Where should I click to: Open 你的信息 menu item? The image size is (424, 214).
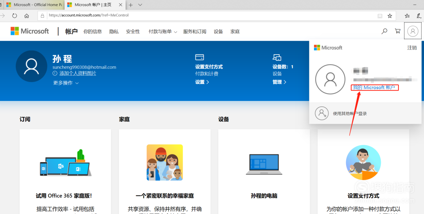click(x=93, y=32)
